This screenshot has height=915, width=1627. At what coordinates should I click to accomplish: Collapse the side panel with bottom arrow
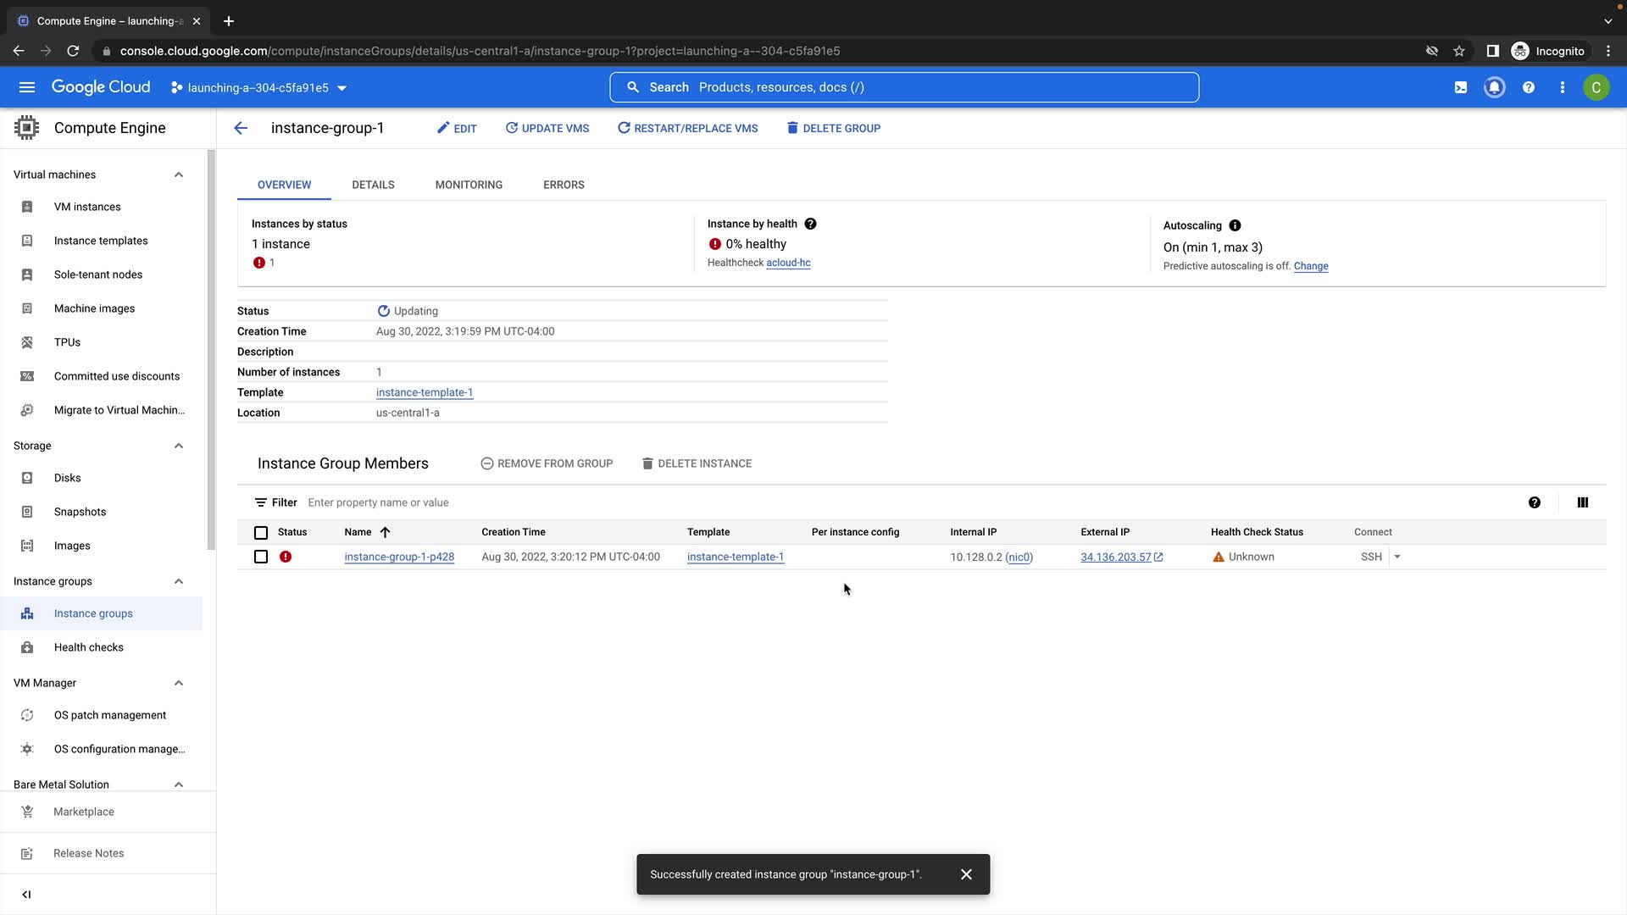pyautogui.click(x=26, y=894)
